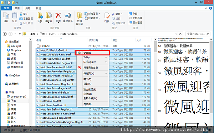214x133 pixels.
Task: Select NotoSansBuhid-Regular.ttf file
Action: tap(93, 118)
